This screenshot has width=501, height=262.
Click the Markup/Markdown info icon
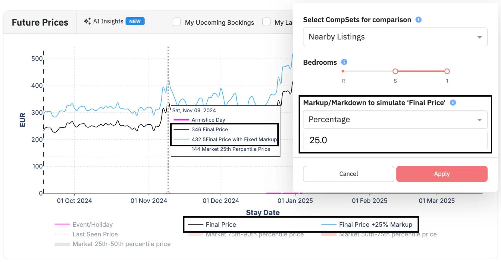click(453, 103)
